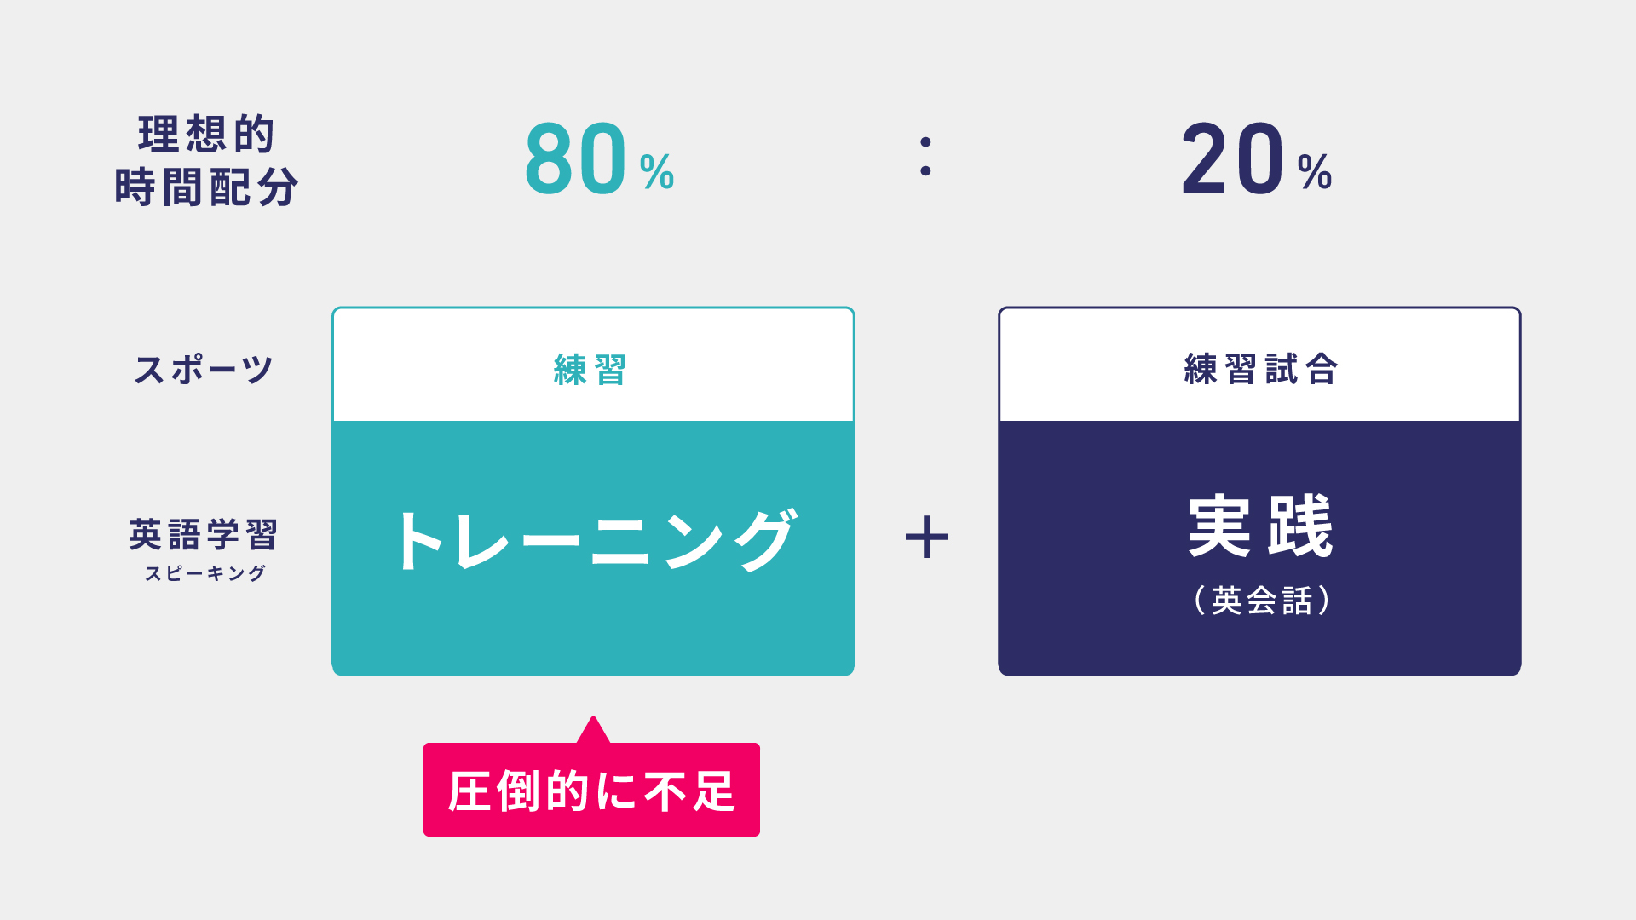Click the colon between the two percentages

tap(925, 157)
